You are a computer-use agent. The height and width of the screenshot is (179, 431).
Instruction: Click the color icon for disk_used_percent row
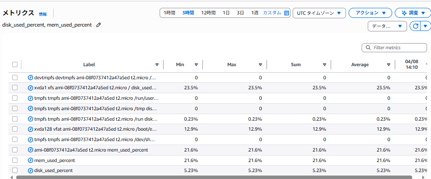point(31,170)
